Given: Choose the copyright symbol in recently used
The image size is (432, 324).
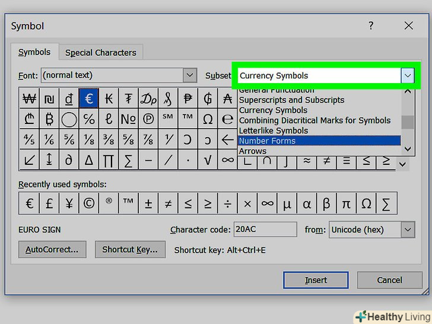Looking at the screenshot, I should (x=89, y=204).
